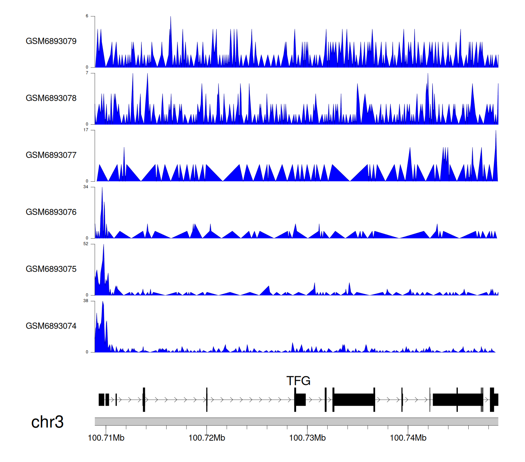The width and height of the screenshot is (525, 462).
Task: Click the GSM6893079 track label
Action: (51, 41)
